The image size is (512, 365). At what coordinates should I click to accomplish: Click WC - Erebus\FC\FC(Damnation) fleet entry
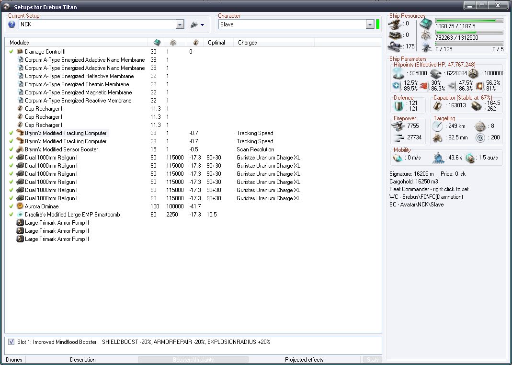coord(426,197)
